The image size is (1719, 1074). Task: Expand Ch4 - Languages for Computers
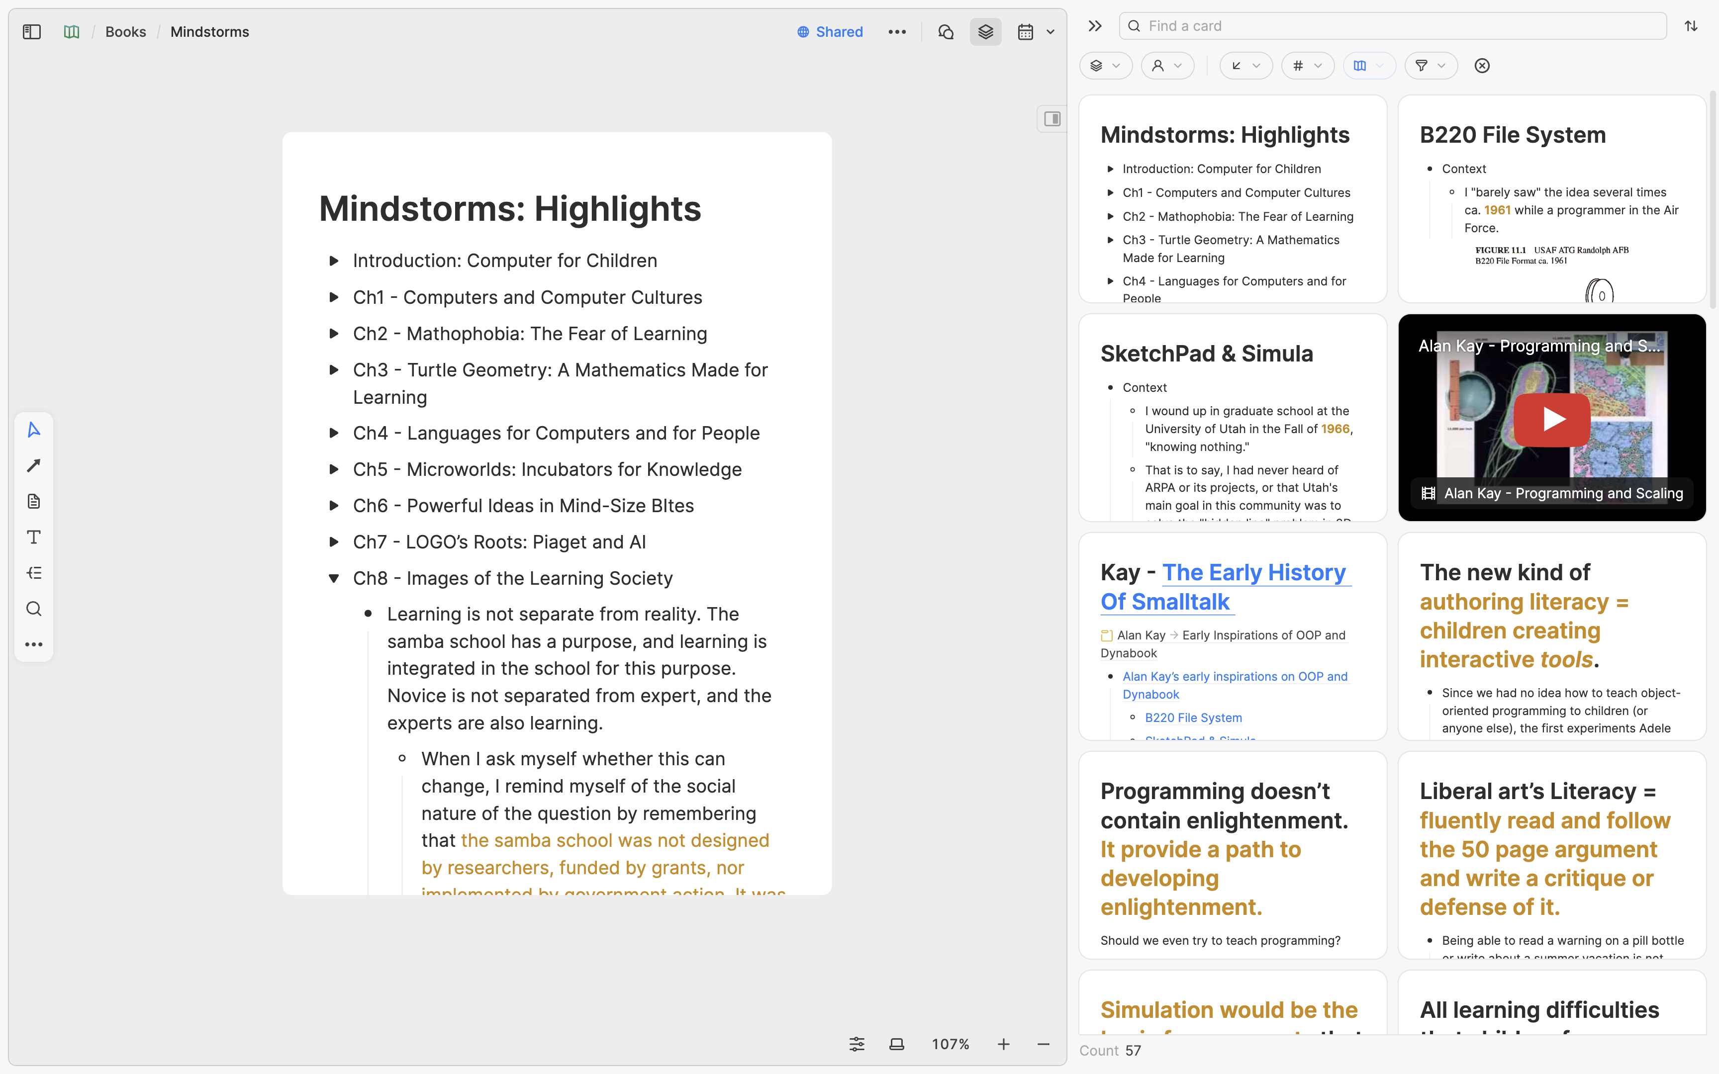click(x=334, y=433)
